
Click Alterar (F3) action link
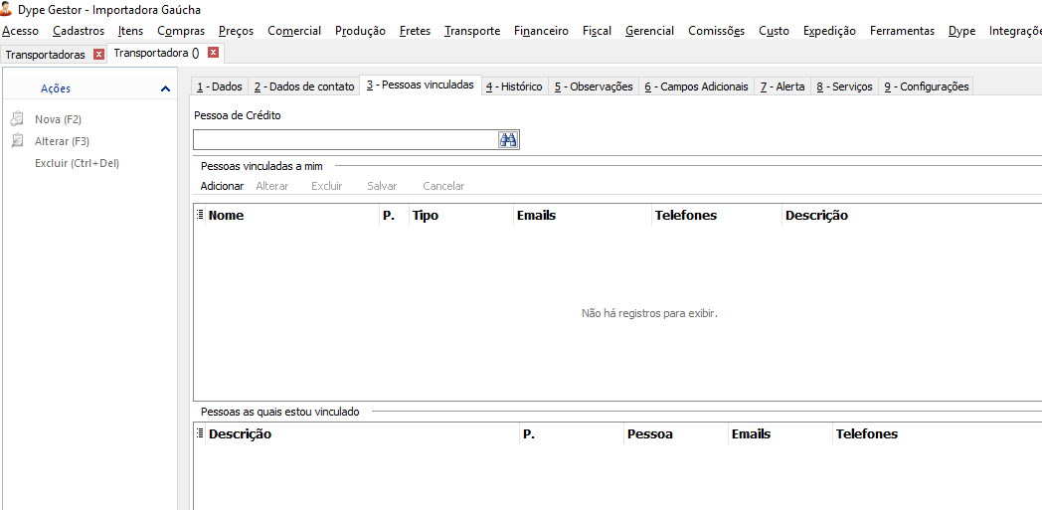coord(62,141)
